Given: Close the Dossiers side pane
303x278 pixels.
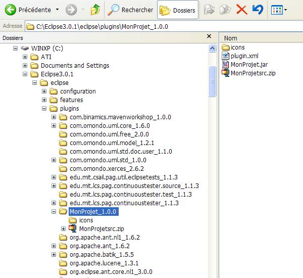Looking at the screenshot, I should tap(209, 36).
